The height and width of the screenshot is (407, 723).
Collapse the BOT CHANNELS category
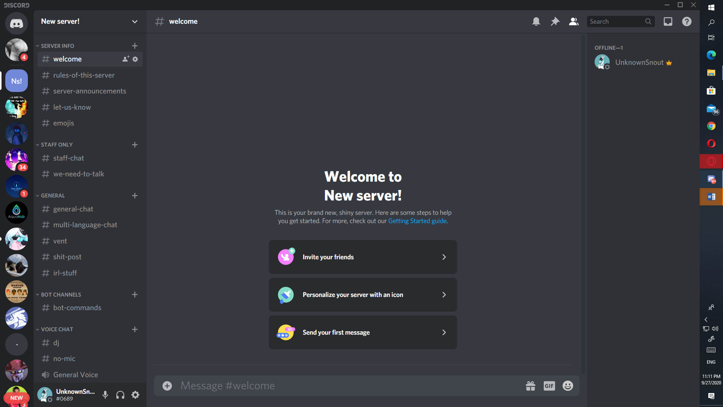[x=61, y=295]
